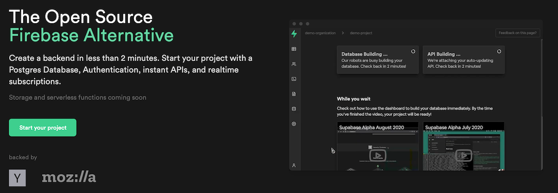Open the table editor sidebar icon
558x193 pixels.
(294, 49)
